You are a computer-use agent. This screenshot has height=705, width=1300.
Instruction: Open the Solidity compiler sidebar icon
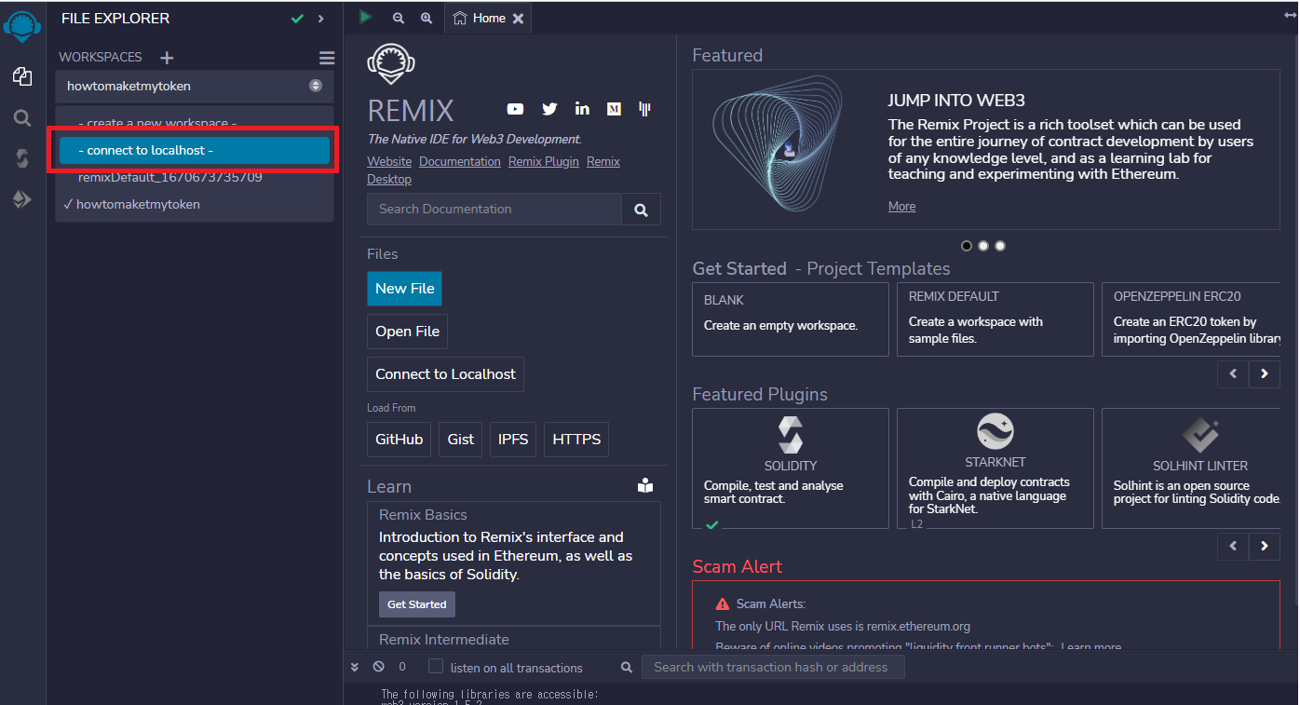click(22, 158)
